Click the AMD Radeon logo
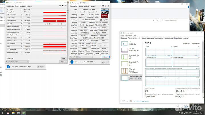The width and height of the screenshot is (205, 115). 104,14
